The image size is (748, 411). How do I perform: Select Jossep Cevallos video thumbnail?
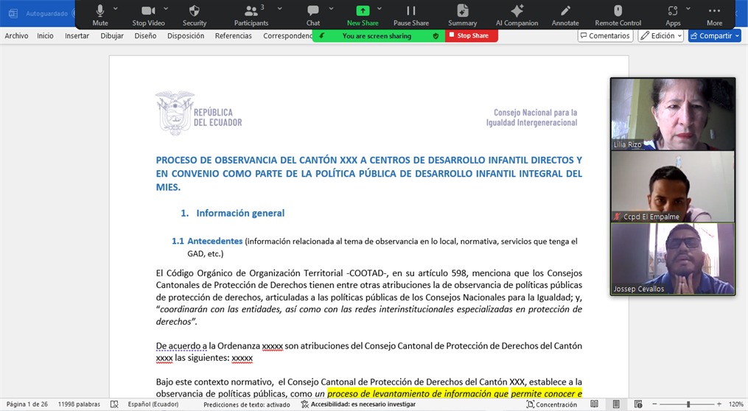pos(672,259)
